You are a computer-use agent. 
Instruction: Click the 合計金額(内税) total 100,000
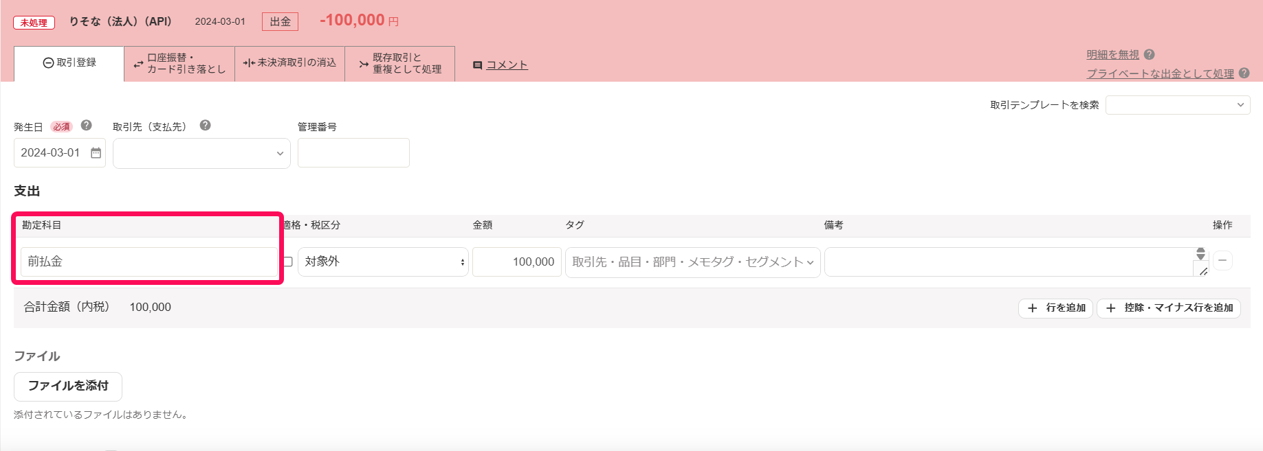(x=151, y=308)
